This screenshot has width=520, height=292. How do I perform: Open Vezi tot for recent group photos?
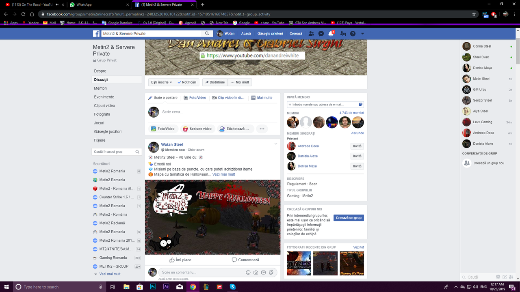click(358, 247)
